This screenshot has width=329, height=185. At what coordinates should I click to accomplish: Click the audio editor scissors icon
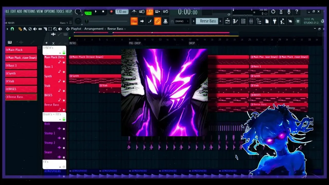(281, 12)
